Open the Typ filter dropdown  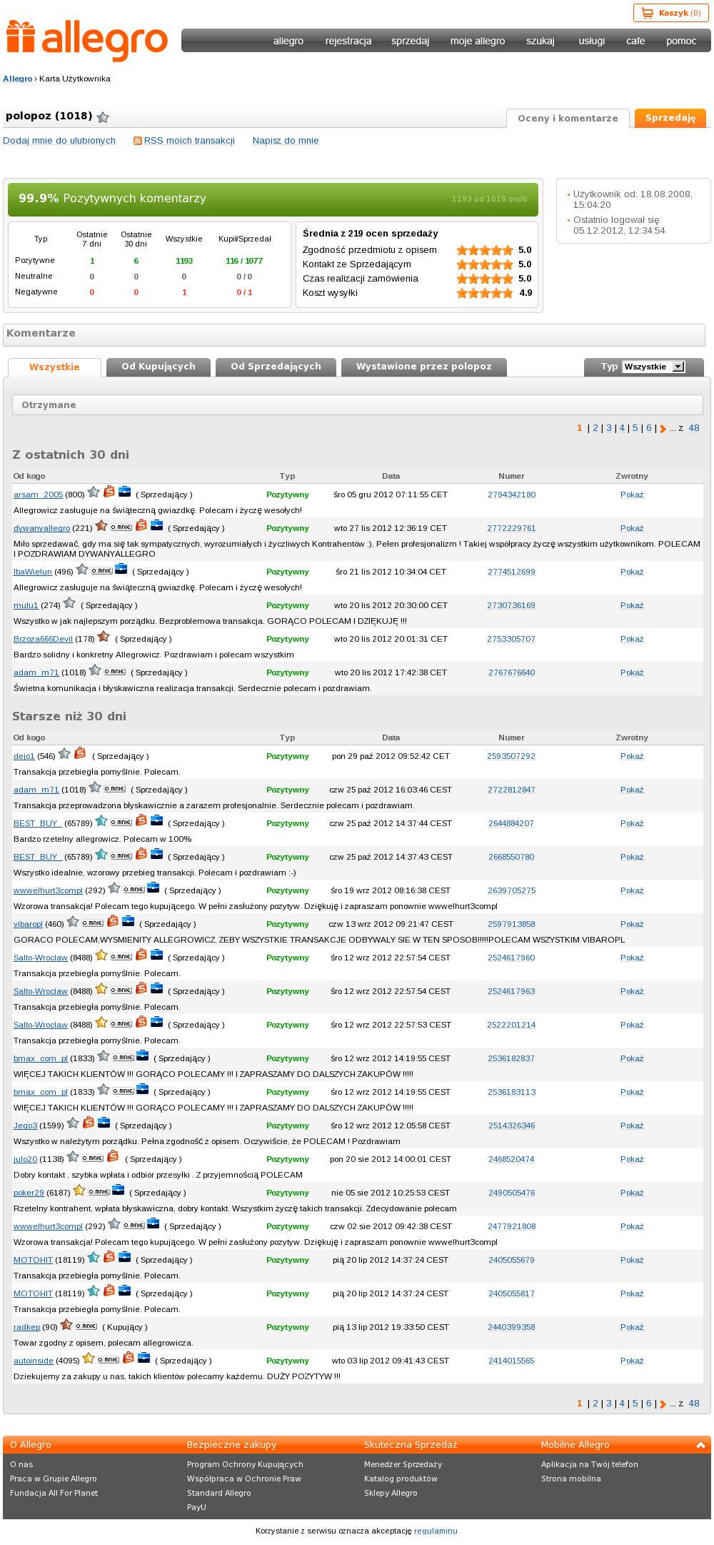tap(653, 367)
